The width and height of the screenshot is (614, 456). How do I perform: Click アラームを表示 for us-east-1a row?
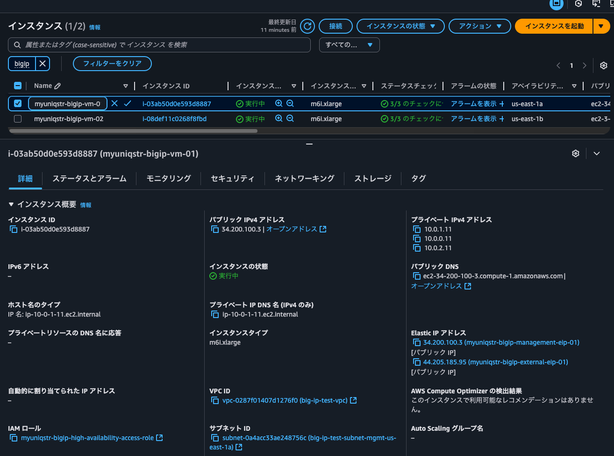[x=478, y=104]
